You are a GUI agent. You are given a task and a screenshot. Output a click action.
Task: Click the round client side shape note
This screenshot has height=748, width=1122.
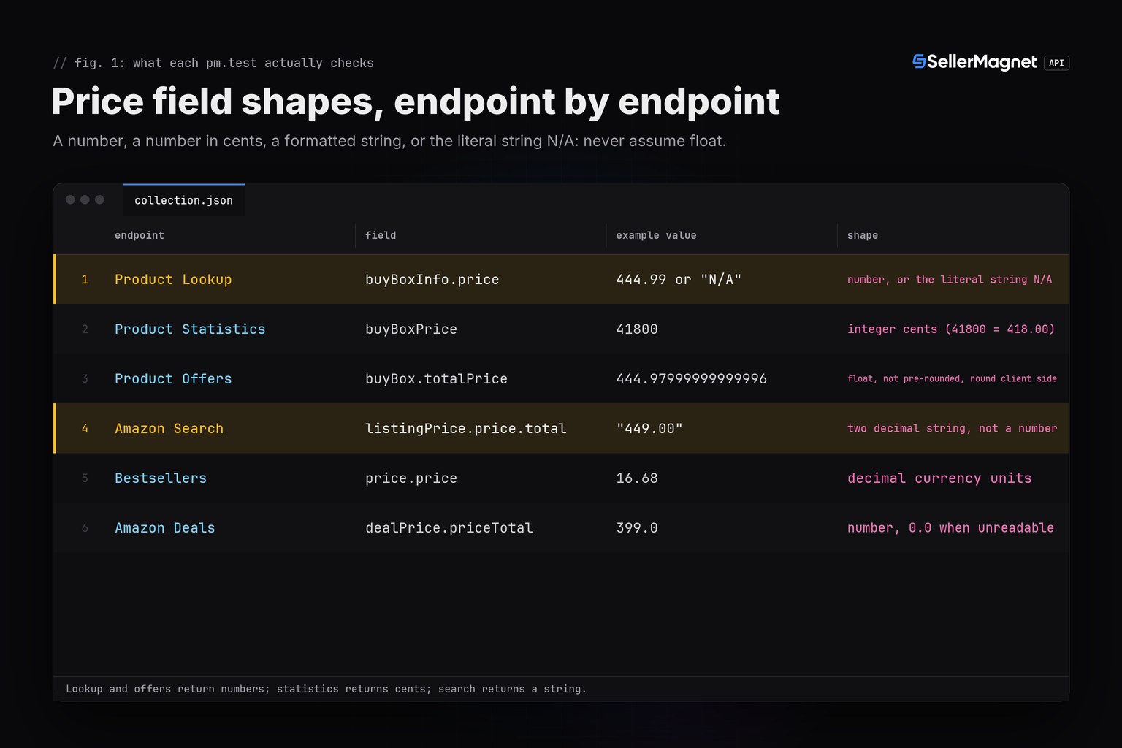[952, 378]
